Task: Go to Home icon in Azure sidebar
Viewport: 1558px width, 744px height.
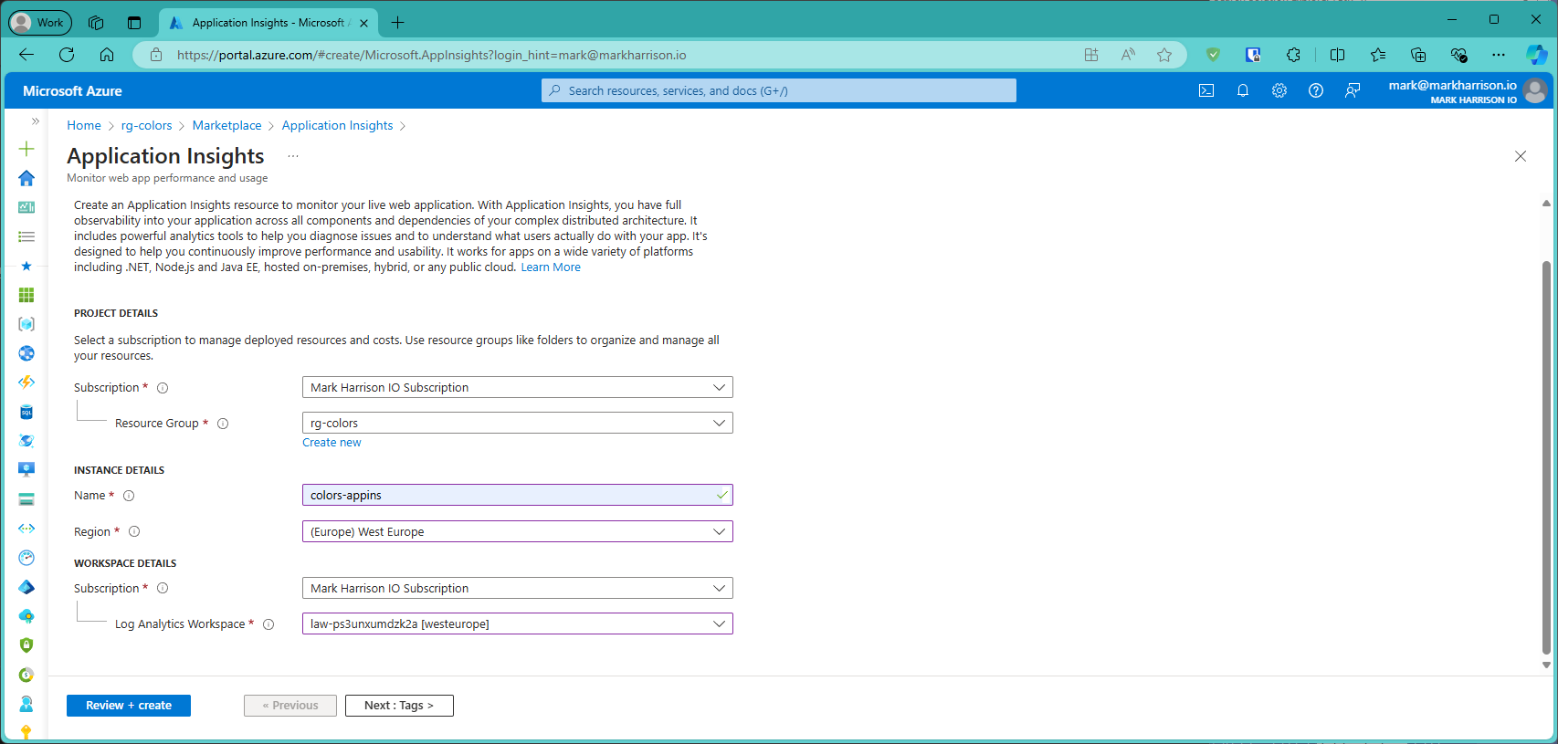Action: 26,178
